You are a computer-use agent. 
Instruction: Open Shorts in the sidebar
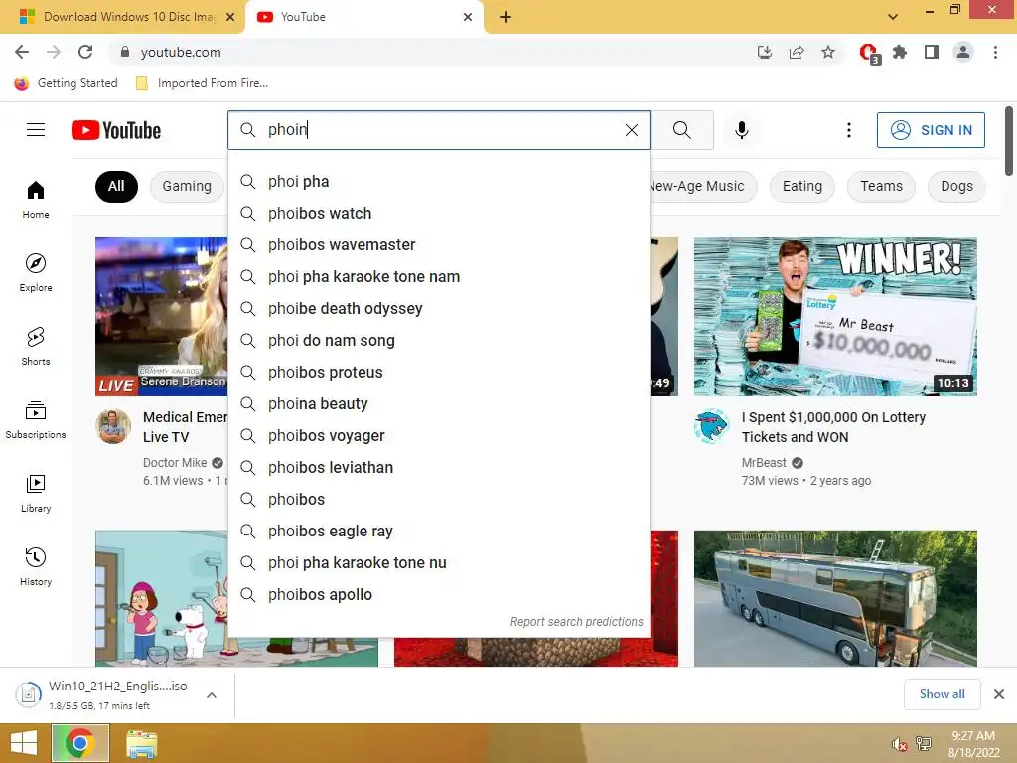coord(36,347)
